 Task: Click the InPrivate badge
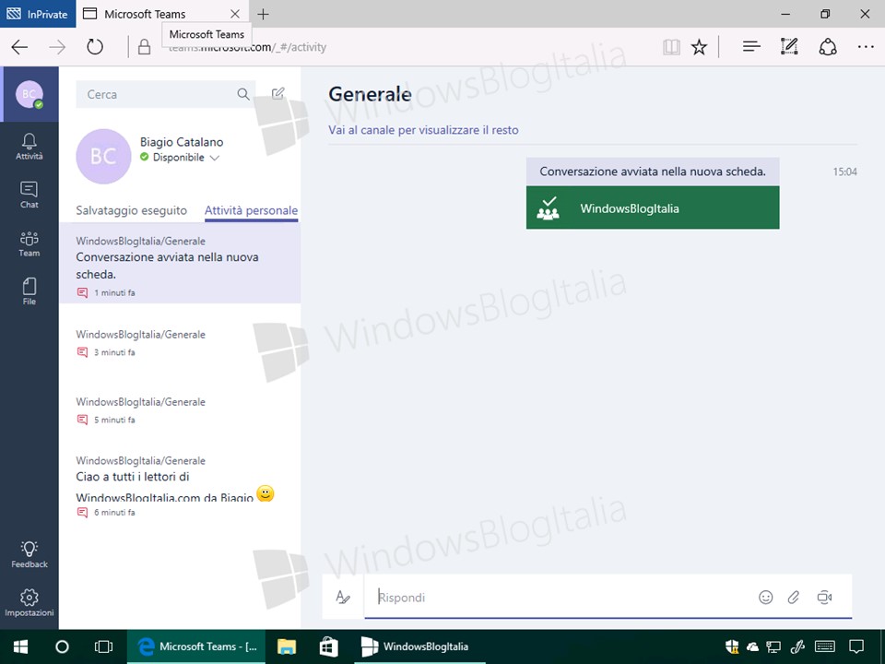coord(38,14)
